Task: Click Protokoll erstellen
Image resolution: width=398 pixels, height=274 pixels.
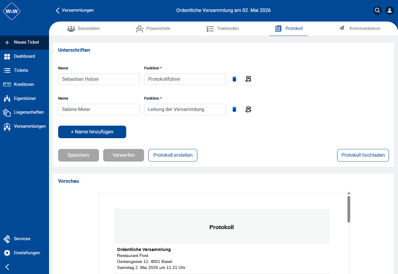Action: [173, 155]
